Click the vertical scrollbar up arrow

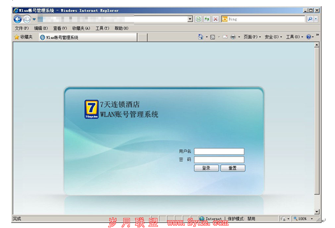(x=317, y=45)
